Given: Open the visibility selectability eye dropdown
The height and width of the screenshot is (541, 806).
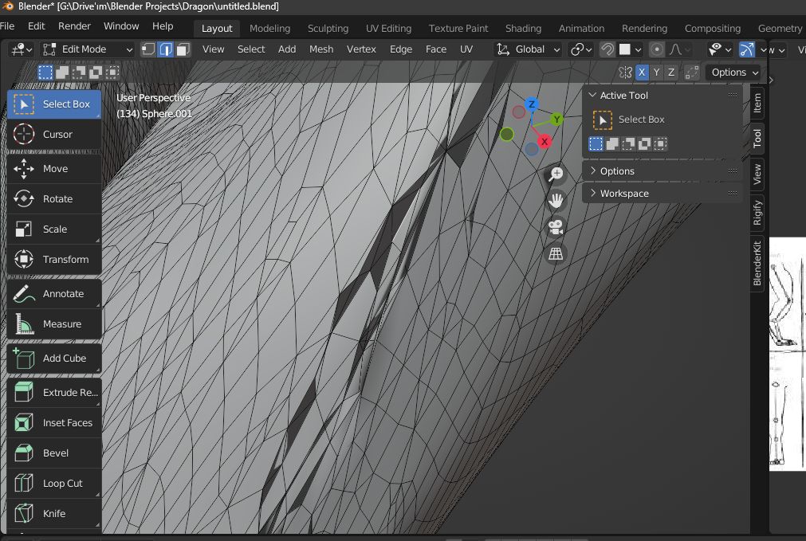Looking at the screenshot, I should coord(719,49).
